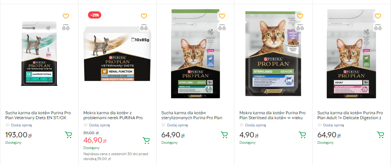This screenshot has height=165, width=391.
Task: Toggle the wishlist heart on the Sterilised Senior product
Action: pyautogui.click(x=300, y=16)
